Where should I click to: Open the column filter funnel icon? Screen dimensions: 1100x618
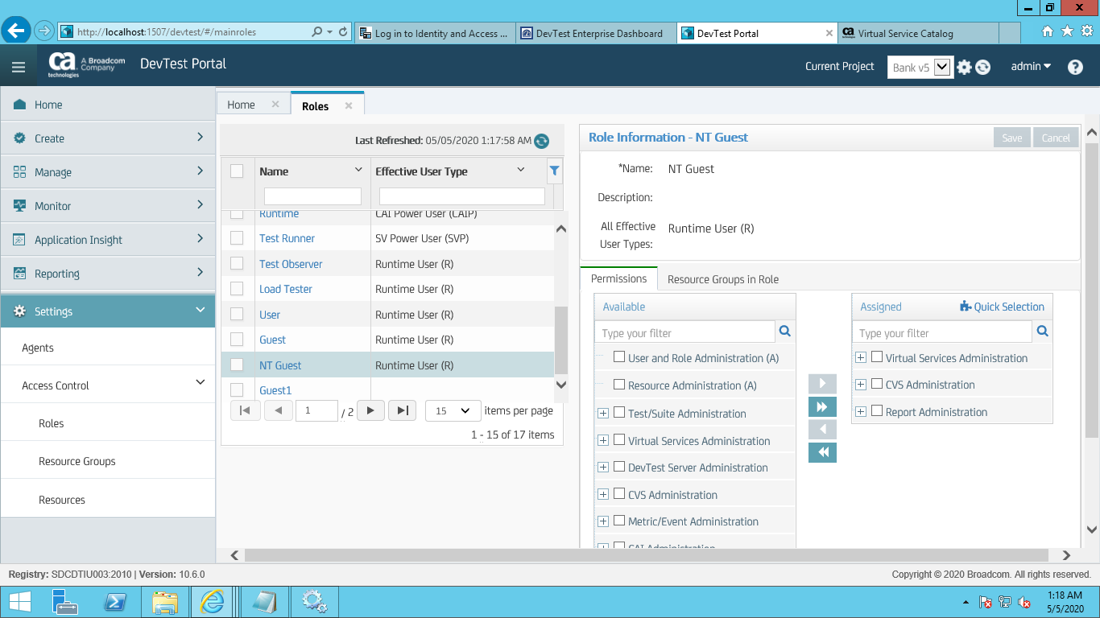[x=554, y=171]
